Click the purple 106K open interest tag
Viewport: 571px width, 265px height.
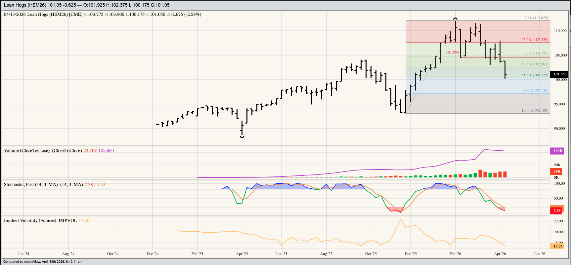coord(558,151)
